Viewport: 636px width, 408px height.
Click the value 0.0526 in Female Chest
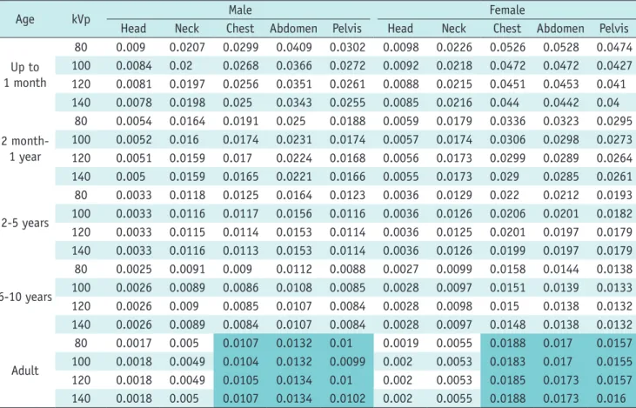[x=507, y=47]
